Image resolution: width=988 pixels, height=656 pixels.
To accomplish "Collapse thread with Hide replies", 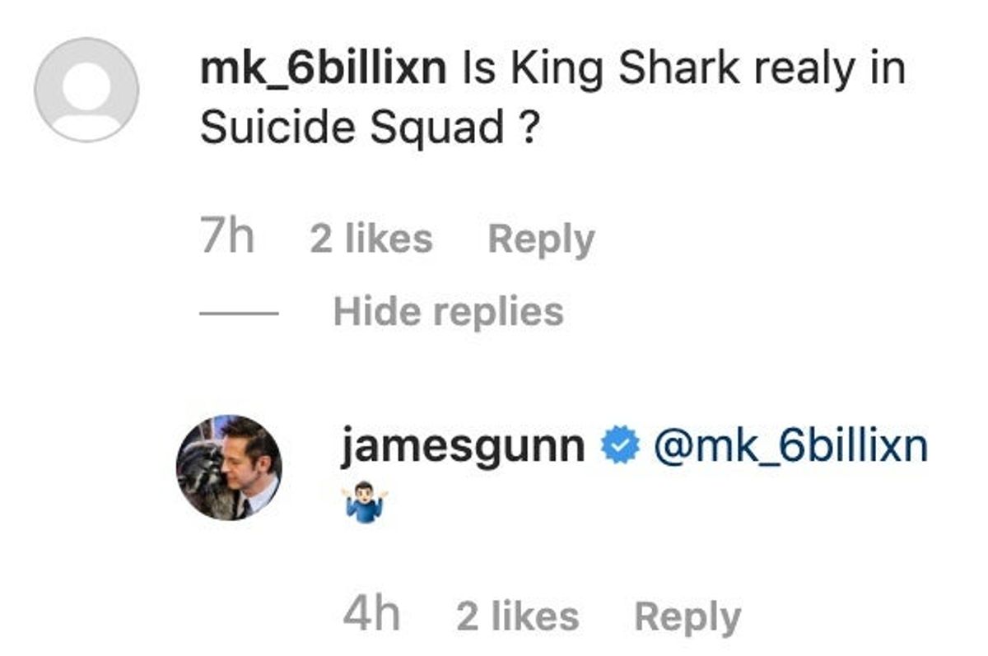I will pyautogui.click(x=449, y=311).
